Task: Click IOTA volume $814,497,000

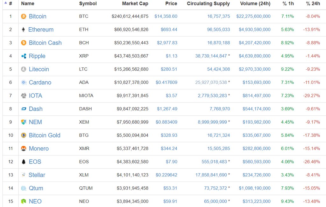Action: pos(257,95)
